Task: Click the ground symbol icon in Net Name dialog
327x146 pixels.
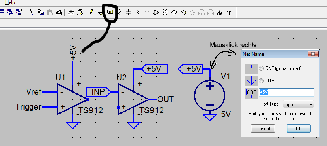Action: pyautogui.click(x=252, y=69)
